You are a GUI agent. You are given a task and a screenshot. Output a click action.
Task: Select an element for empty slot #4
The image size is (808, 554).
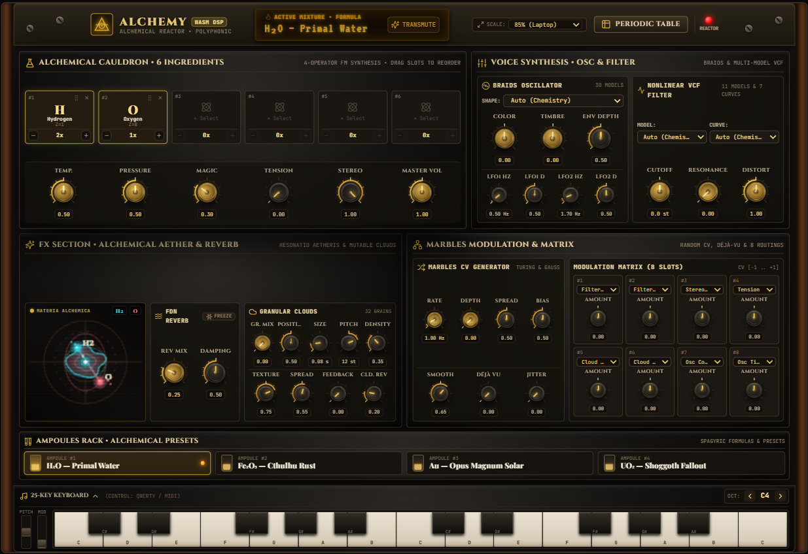pyautogui.click(x=279, y=110)
